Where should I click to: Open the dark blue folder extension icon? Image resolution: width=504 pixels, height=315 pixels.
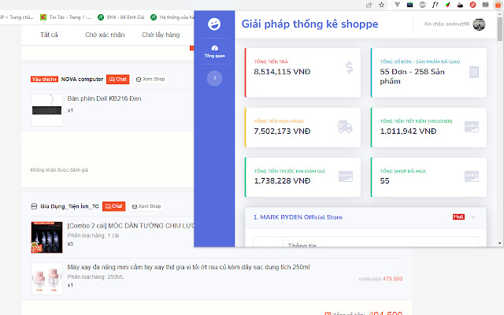pos(409,5)
